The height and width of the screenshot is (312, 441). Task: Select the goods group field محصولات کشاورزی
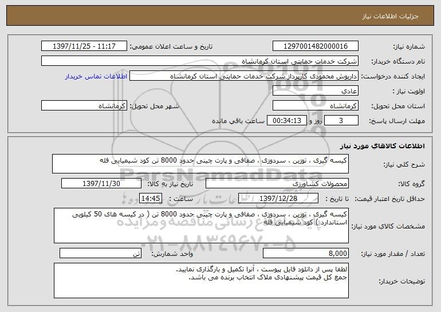pyautogui.click(x=277, y=184)
